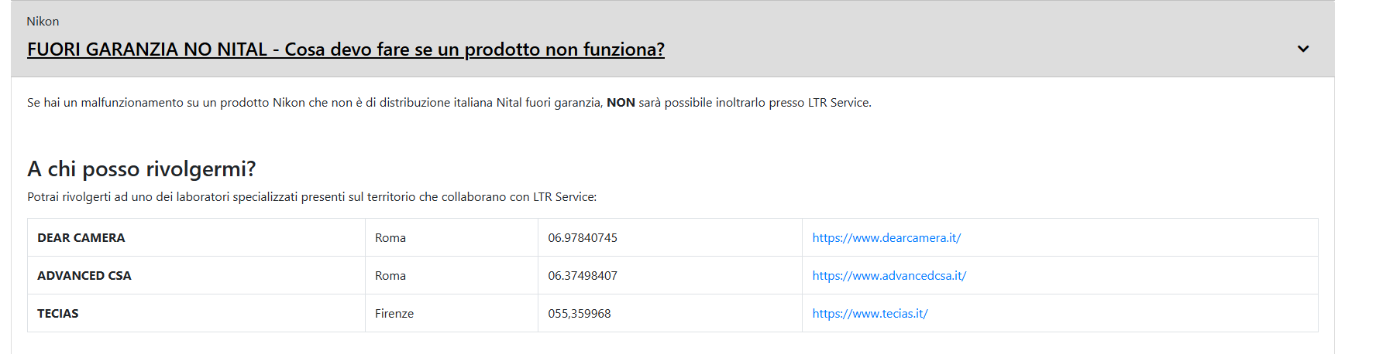Click the bold NON word
Viewport: 1400px width, 354px height.
tap(621, 103)
